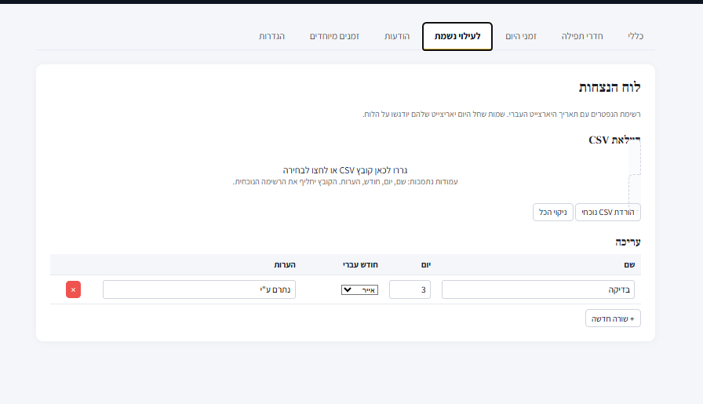Screen dimensions: 703x404
Task: Click the יום column header
Action: pyautogui.click(x=425, y=264)
